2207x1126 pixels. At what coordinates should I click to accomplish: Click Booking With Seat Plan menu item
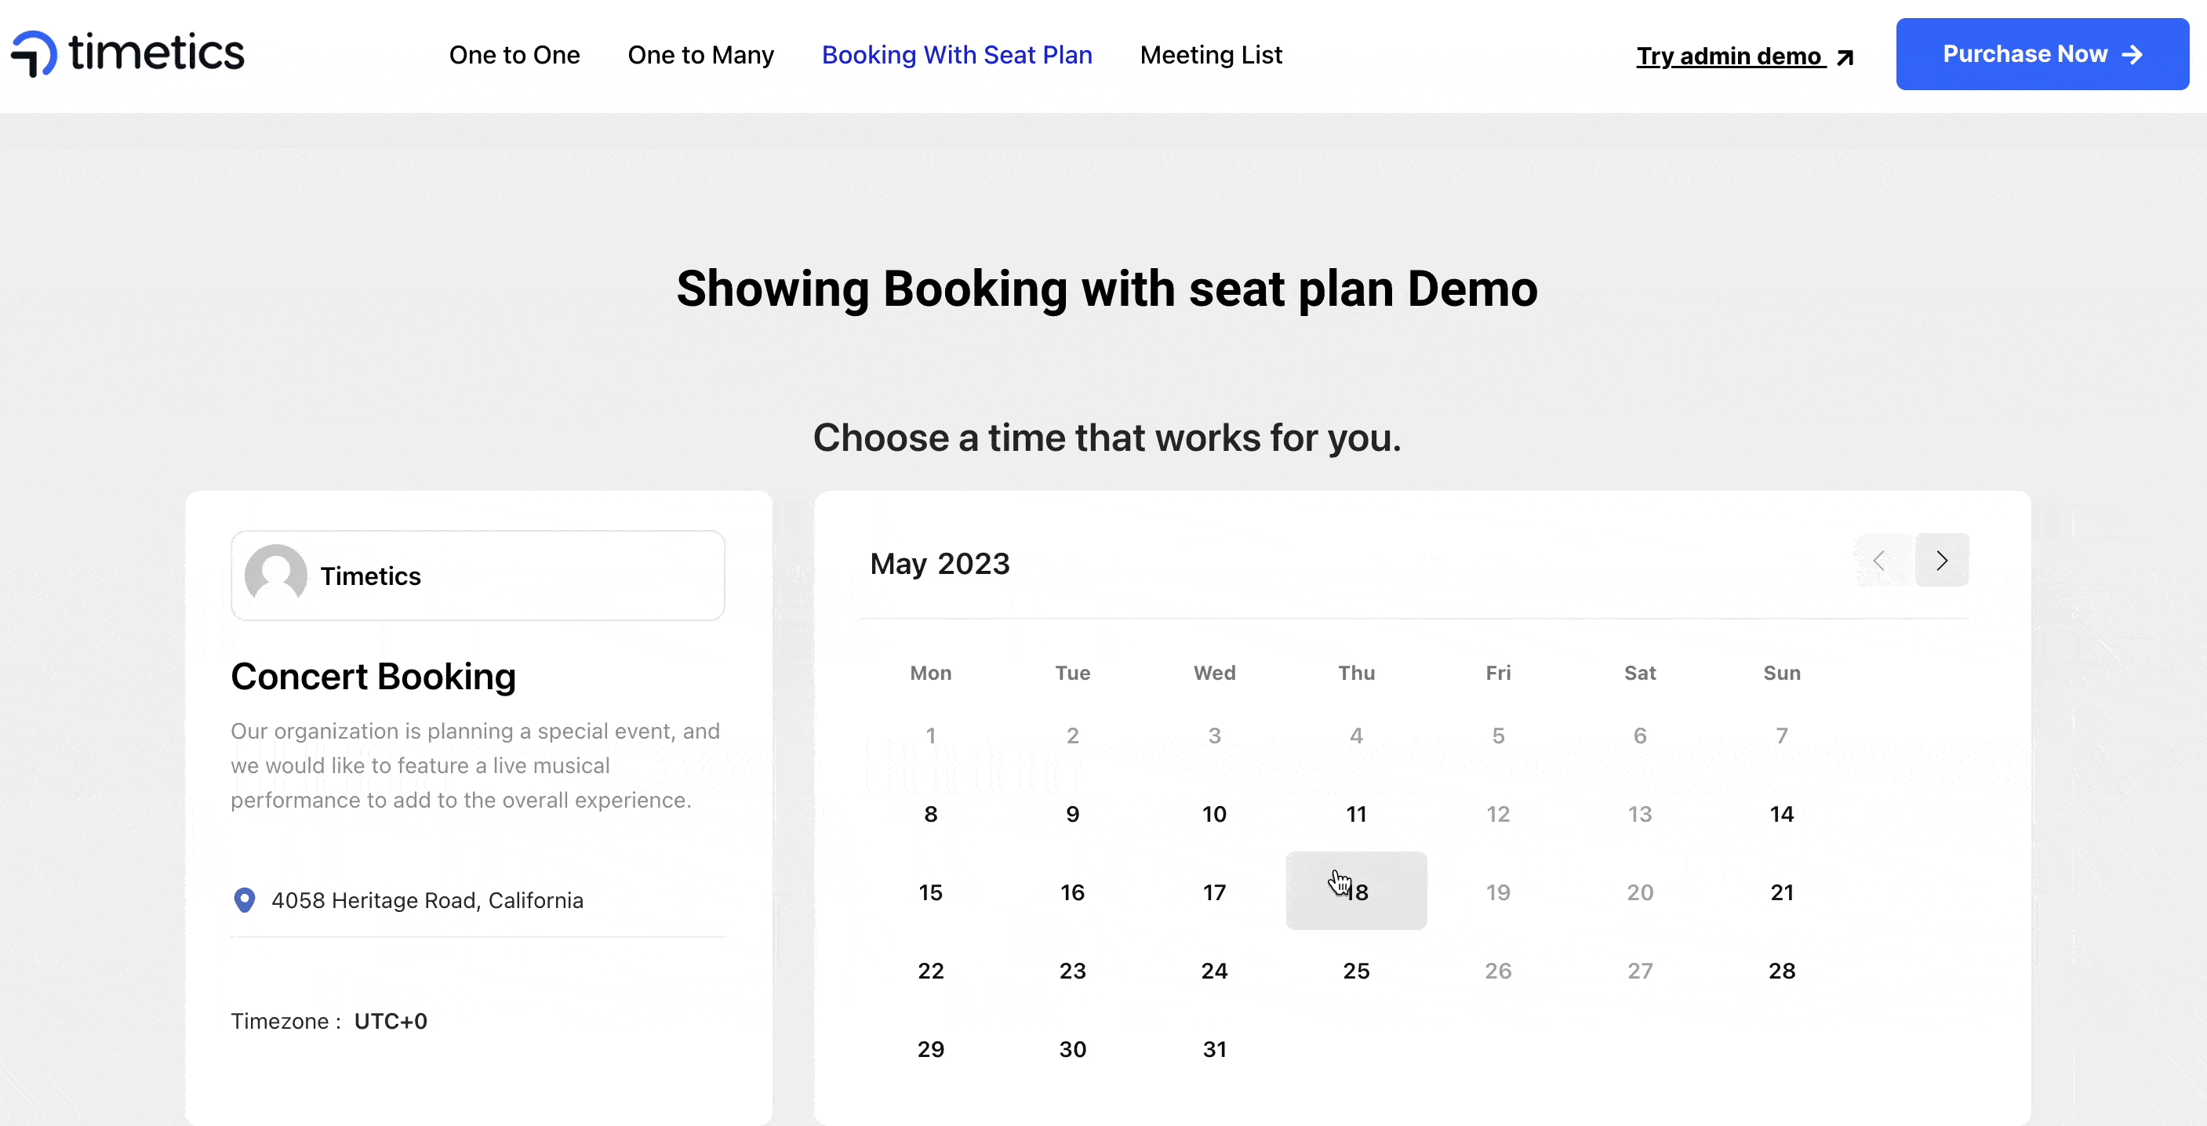click(956, 55)
